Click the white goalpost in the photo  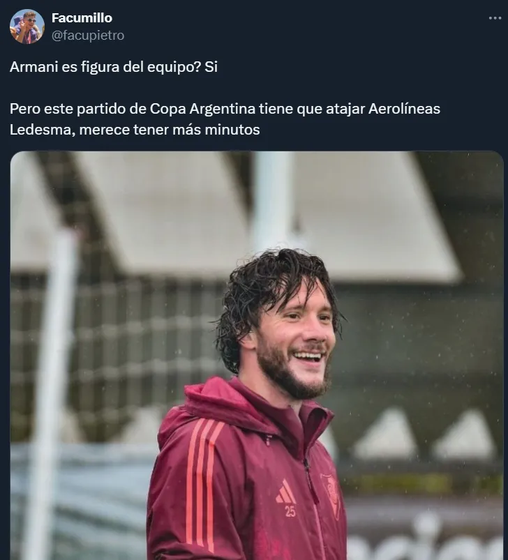pyautogui.click(x=54, y=393)
